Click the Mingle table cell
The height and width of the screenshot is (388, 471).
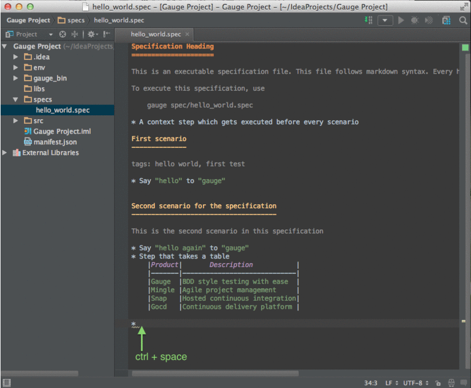(x=163, y=290)
